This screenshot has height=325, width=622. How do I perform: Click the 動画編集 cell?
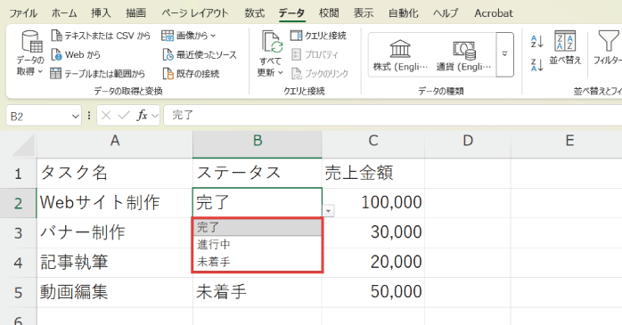point(115,292)
